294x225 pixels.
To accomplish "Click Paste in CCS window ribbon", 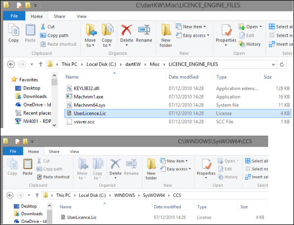I will (x=27, y=167).
